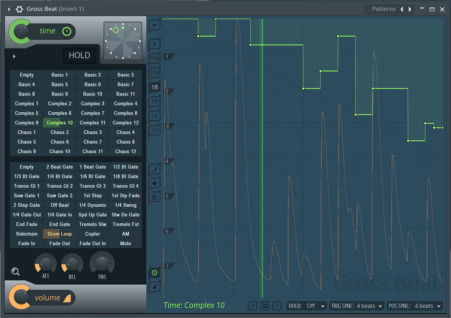Screen dimensions: 451x318
Task: Adjust the time mix knob
Action: tap(20, 31)
